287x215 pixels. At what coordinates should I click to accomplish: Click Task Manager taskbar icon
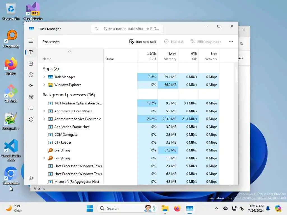click(190, 208)
